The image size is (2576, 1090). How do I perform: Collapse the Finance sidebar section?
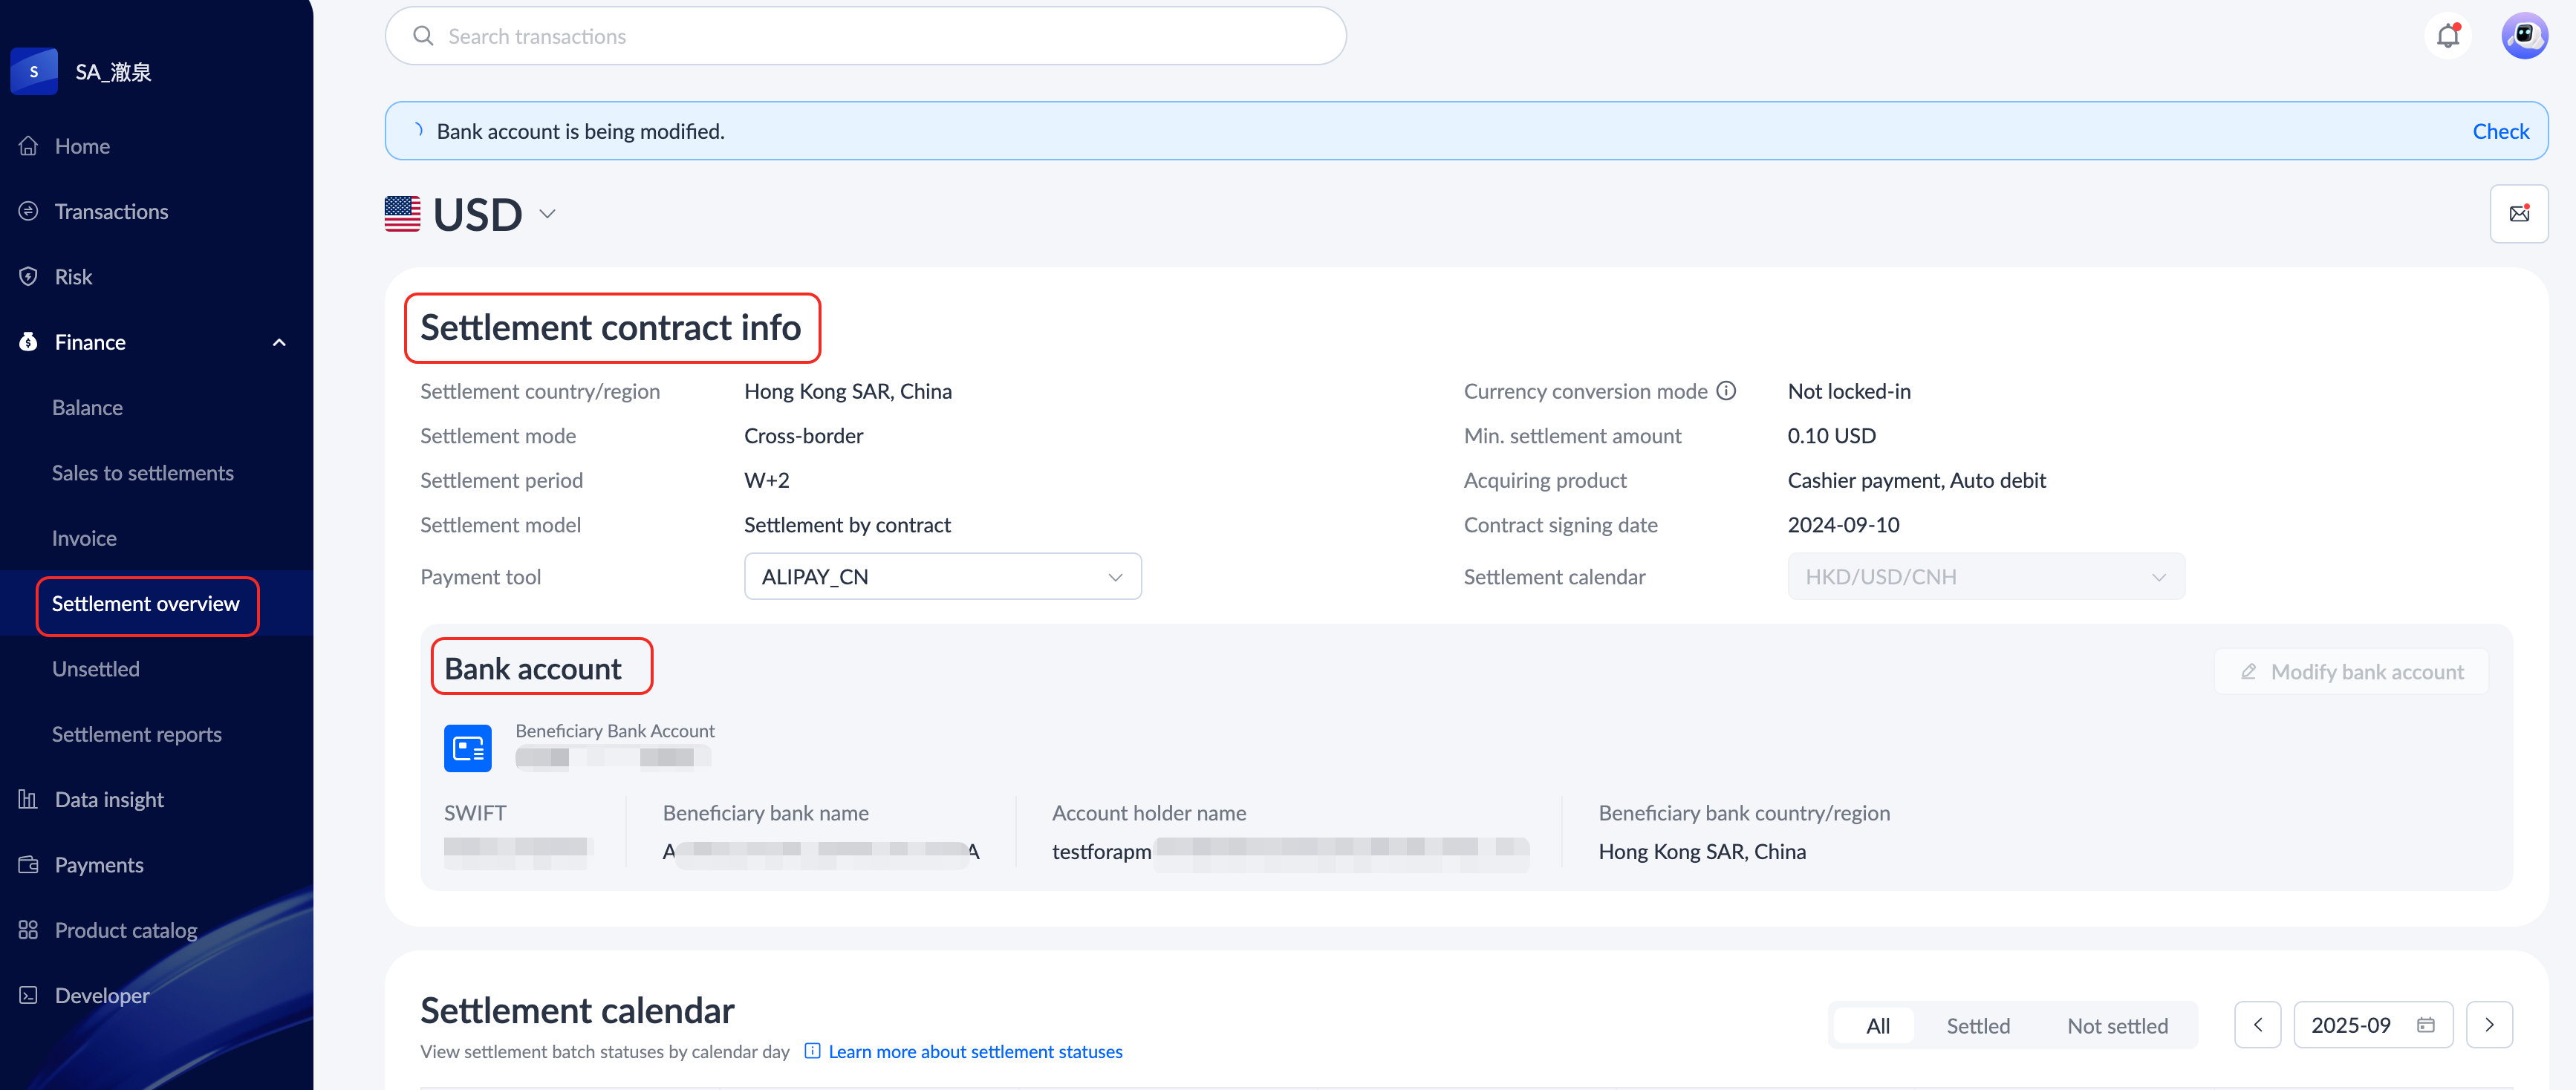point(279,343)
